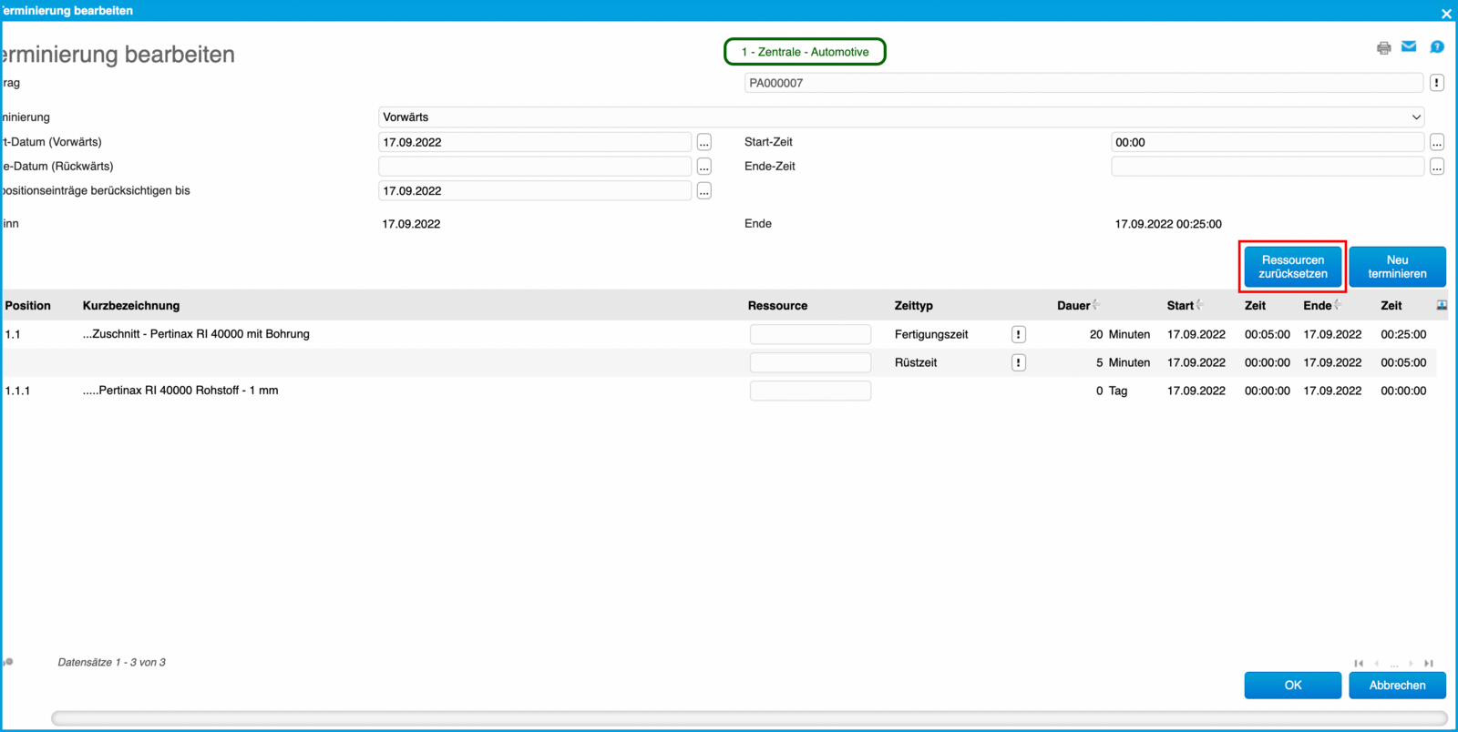Go to the last page of records
1458x732 pixels.
click(1429, 663)
